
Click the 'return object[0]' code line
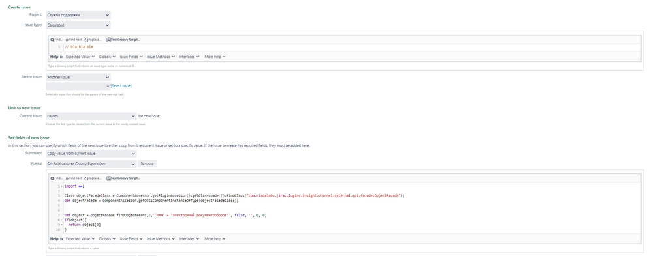click(x=84, y=225)
